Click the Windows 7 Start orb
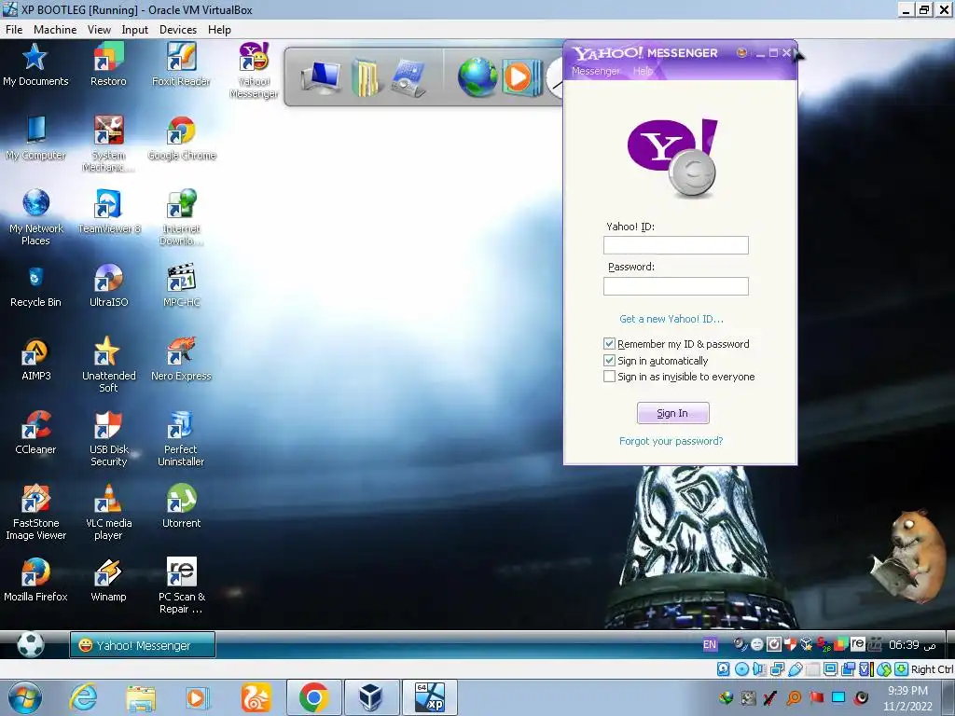The image size is (955, 716). [24, 697]
